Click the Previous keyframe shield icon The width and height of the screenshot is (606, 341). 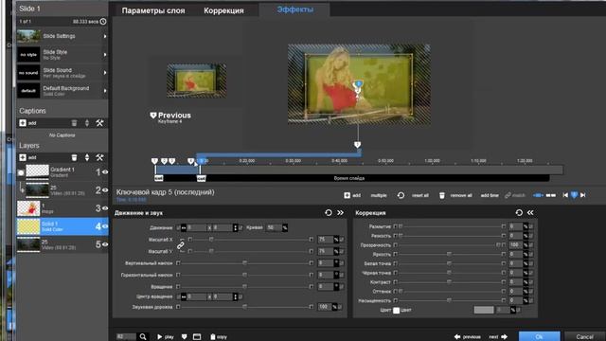coord(153,116)
